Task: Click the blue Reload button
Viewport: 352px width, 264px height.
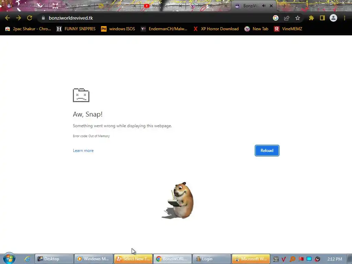Action: pos(267,151)
